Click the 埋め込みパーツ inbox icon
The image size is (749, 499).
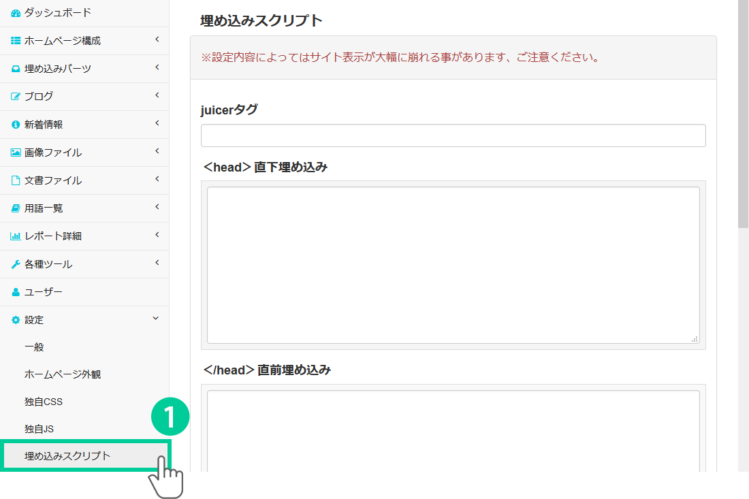[x=16, y=69]
